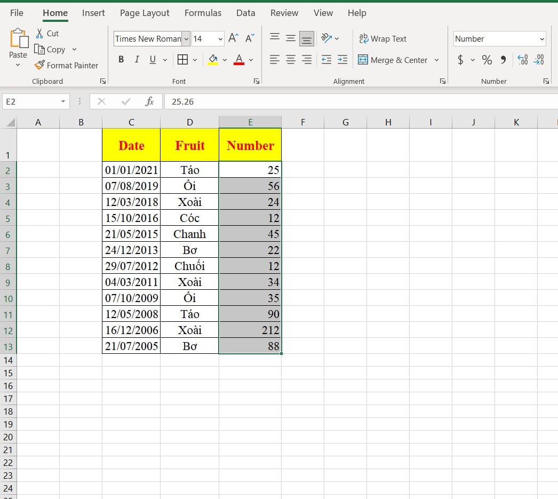This screenshot has width=558, height=499.
Task: Toggle Wrap Text
Action: pyautogui.click(x=382, y=38)
